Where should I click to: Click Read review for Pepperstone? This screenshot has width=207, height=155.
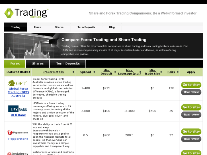pos(191,139)
